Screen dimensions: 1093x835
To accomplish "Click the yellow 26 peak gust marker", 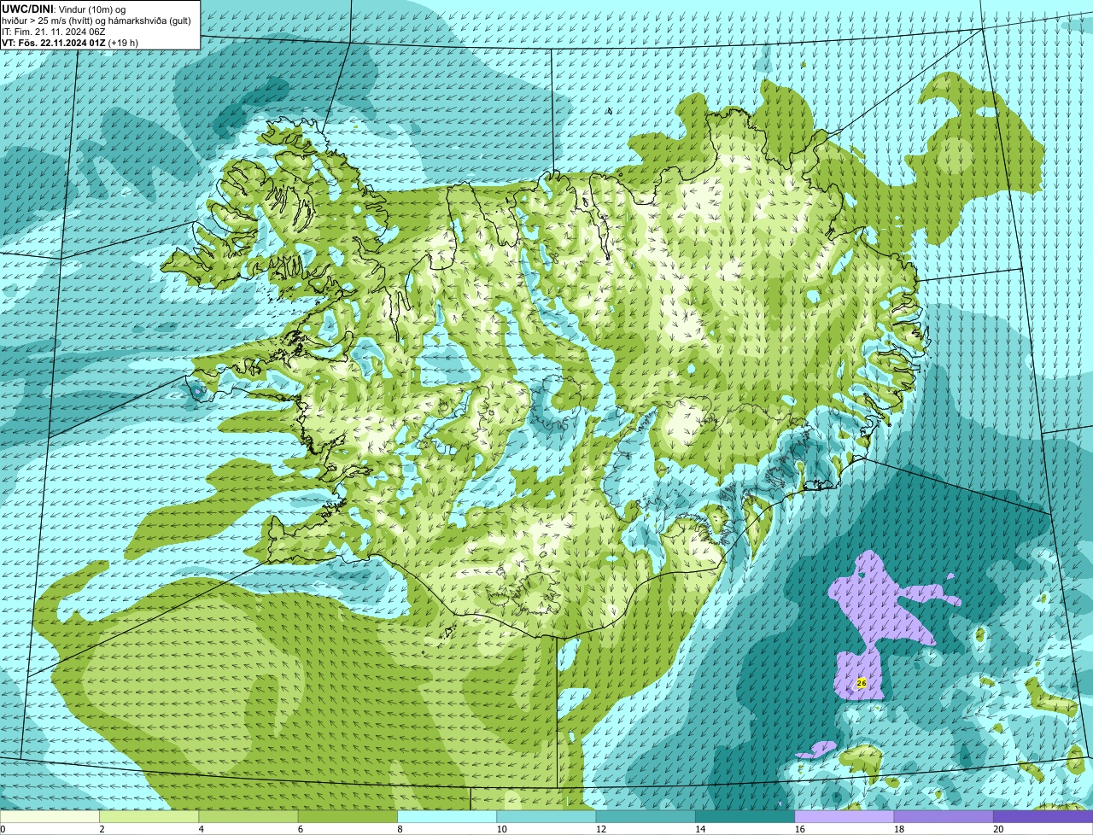I will click(x=861, y=683).
